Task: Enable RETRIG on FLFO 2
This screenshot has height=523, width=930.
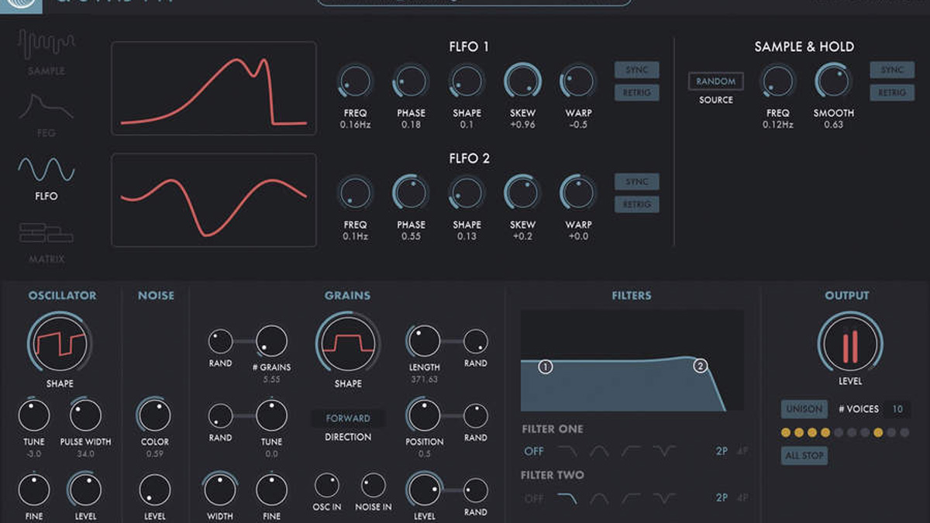Action: point(635,204)
